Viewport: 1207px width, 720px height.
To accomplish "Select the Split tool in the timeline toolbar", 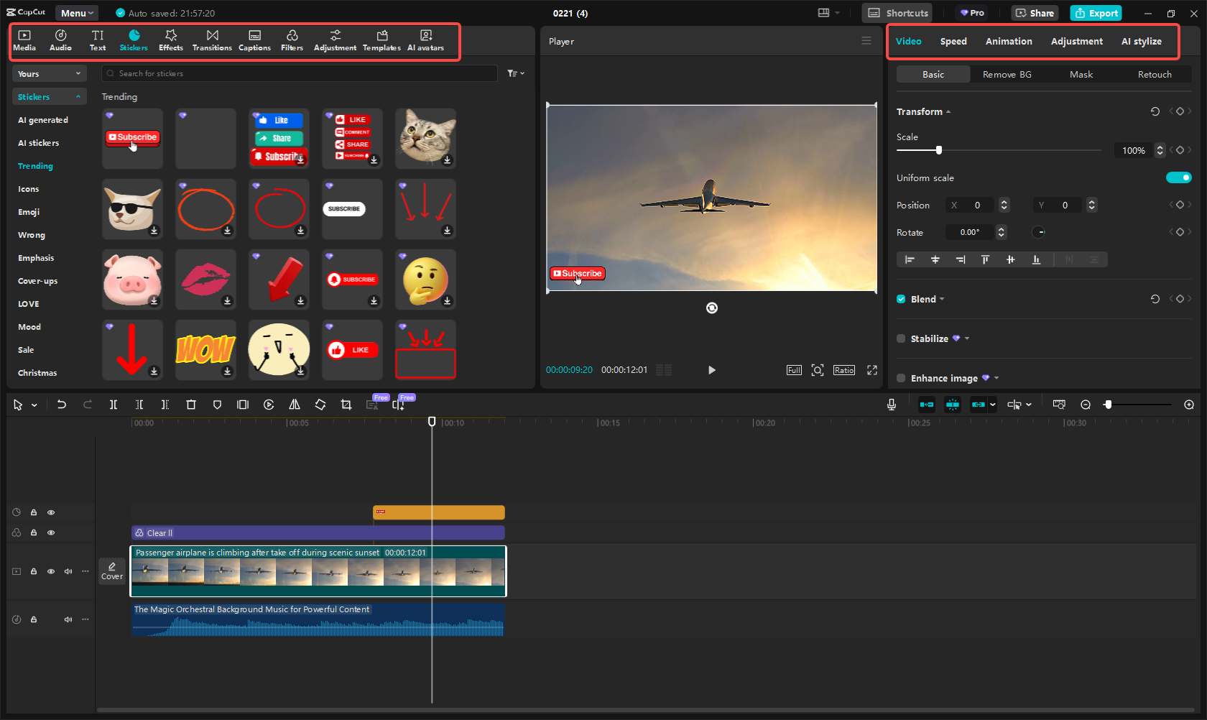I will 114,405.
